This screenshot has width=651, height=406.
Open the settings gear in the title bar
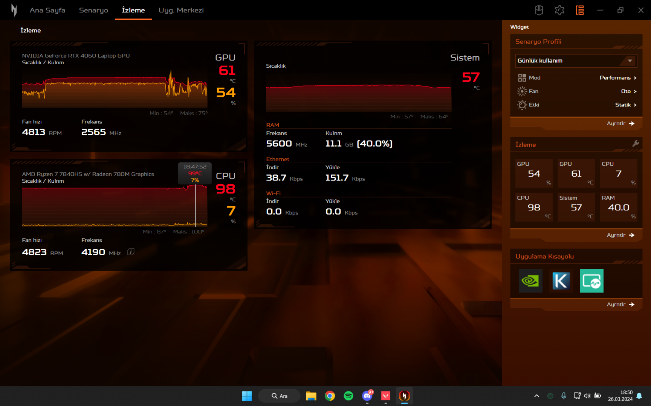click(x=559, y=10)
